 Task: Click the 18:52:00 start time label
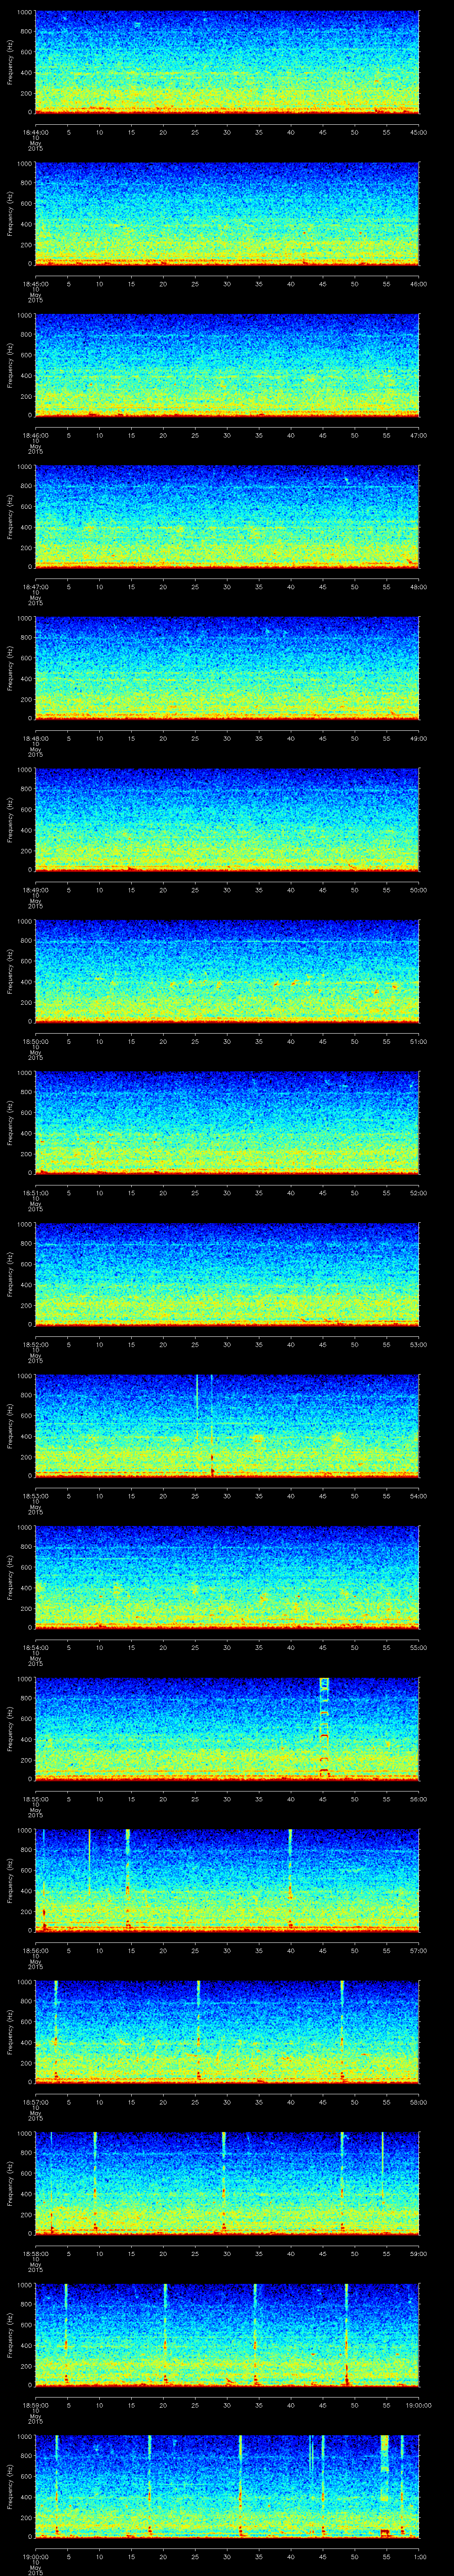(x=37, y=1344)
